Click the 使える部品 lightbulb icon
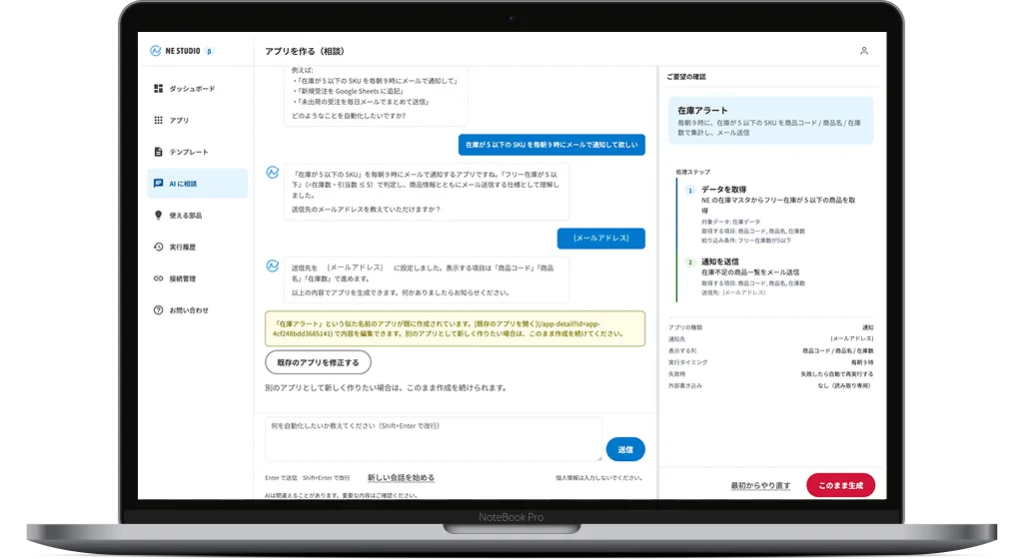The height and width of the screenshot is (559, 1024). click(158, 216)
